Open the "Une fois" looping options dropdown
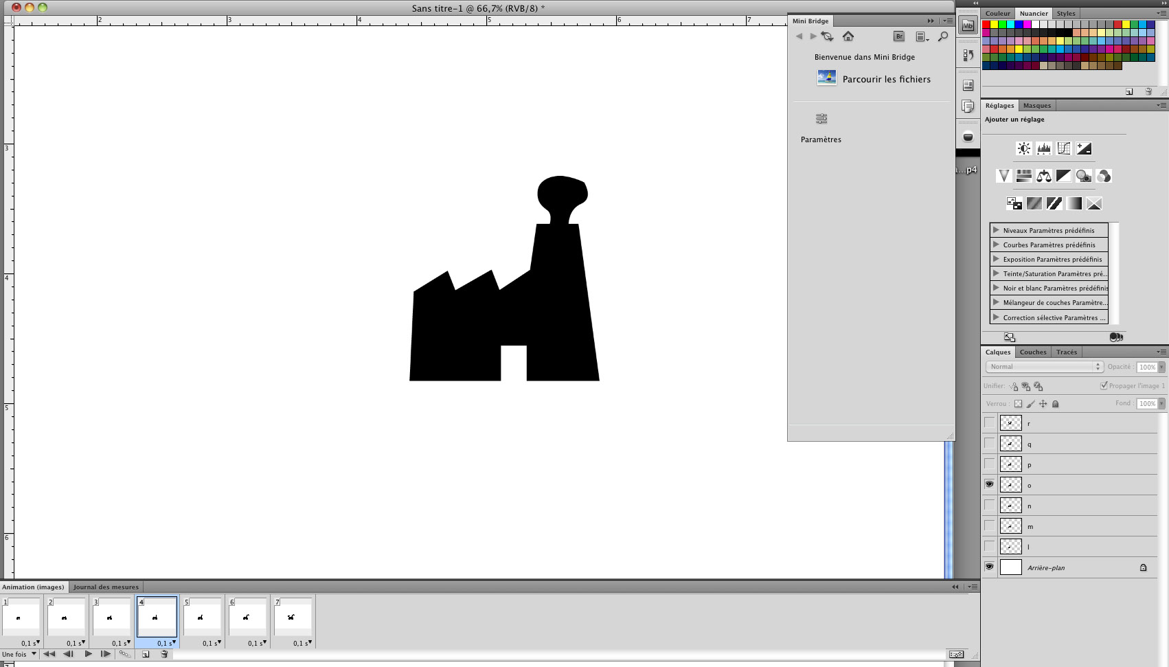Image resolution: width=1169 pixels, height=667 pixels. pos(18,654)
